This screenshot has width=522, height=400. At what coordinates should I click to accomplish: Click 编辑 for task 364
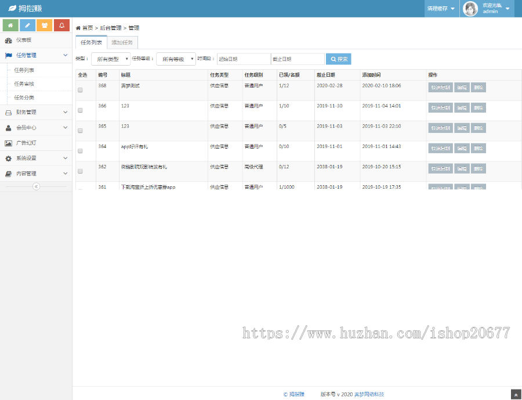[462, 149]
